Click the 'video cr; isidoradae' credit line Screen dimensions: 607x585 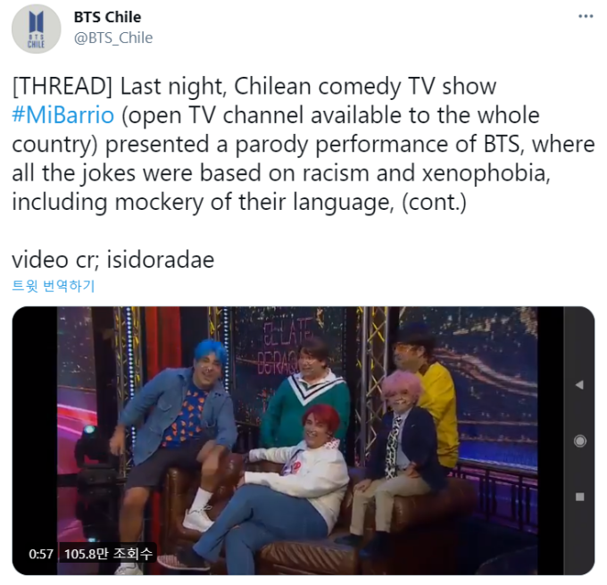[113, 260]
